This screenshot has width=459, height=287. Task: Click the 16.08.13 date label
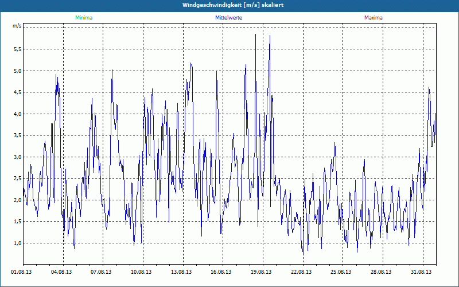[221, 272]
